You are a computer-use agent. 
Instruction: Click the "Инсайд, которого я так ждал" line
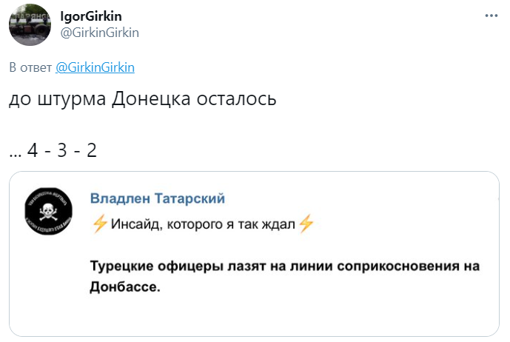[202, 225]
